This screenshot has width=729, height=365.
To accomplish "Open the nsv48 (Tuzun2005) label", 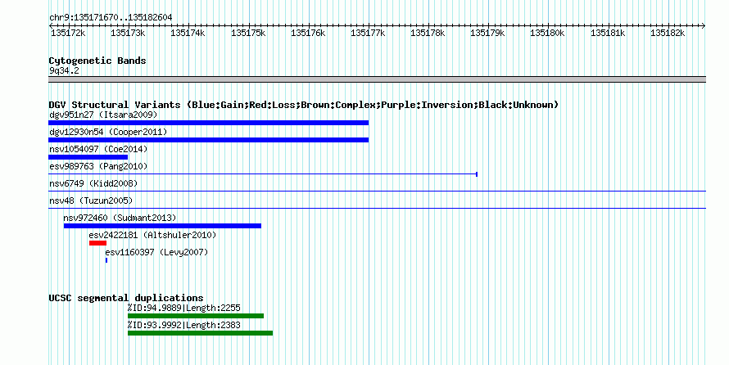I will tap(91, 201).
